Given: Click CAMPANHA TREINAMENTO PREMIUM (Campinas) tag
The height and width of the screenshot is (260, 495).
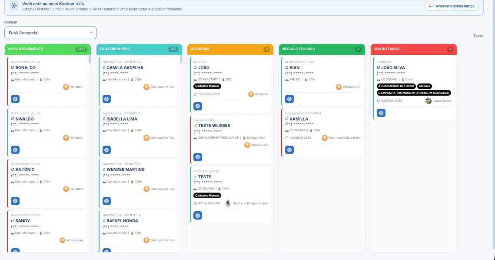Looking at the screenshot, I should click(414, 93).
